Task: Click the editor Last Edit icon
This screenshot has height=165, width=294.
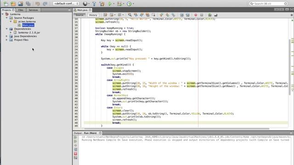Action: [x=105, y=15]
